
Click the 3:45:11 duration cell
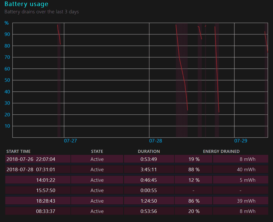pos(149,170)
